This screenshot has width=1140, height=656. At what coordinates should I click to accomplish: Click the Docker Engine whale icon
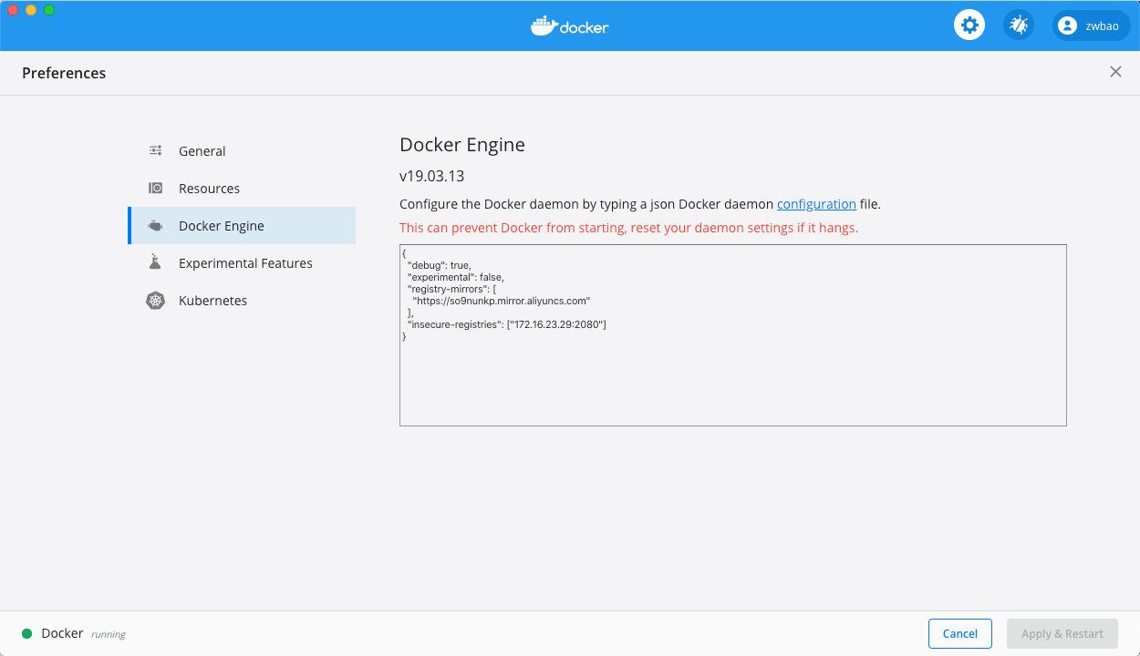155,225
